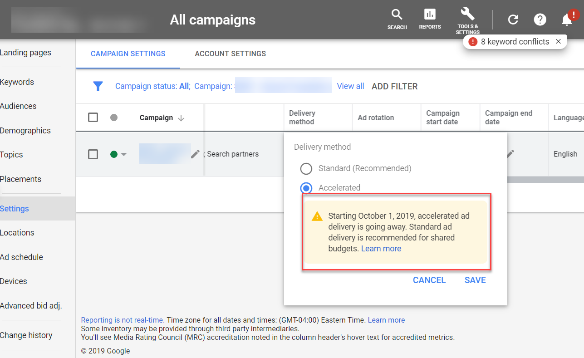
Task: Click Reporting is not real-time link
Action: [123, 320]
